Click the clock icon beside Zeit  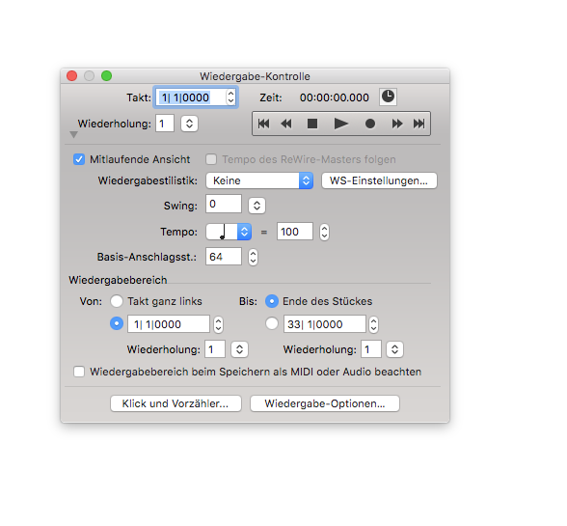388,97
